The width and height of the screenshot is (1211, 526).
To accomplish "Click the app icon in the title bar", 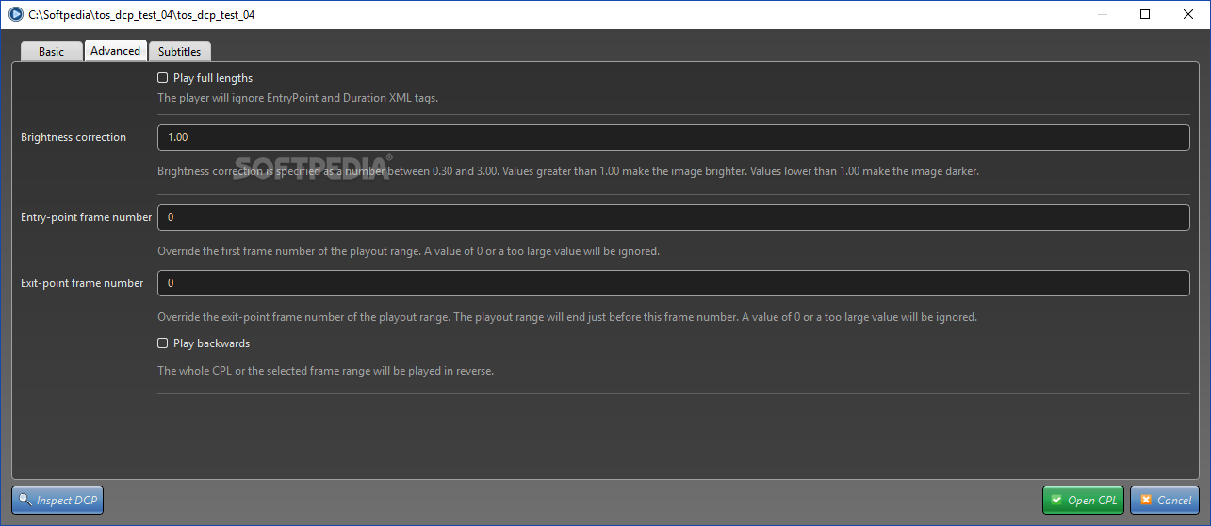I will pyautogui.click(x=15, y=15).
